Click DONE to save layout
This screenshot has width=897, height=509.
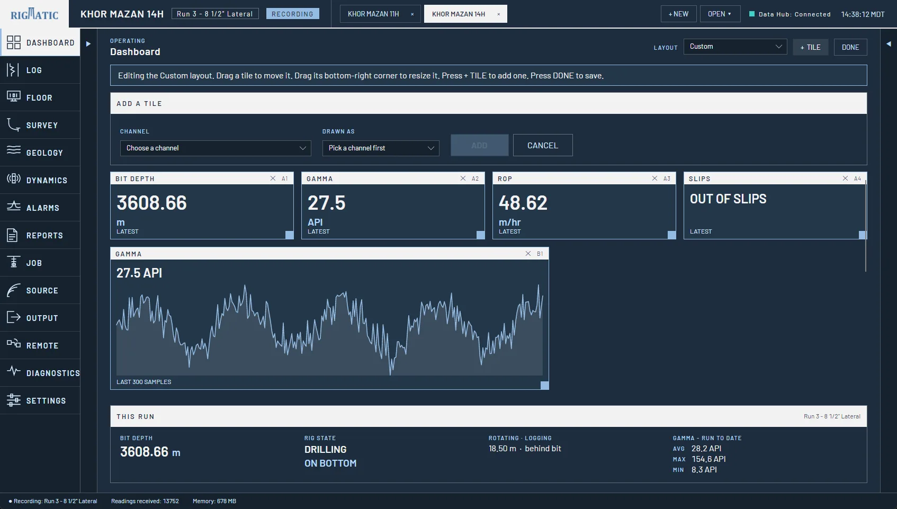pyautogui.click(x=850, y=47)
